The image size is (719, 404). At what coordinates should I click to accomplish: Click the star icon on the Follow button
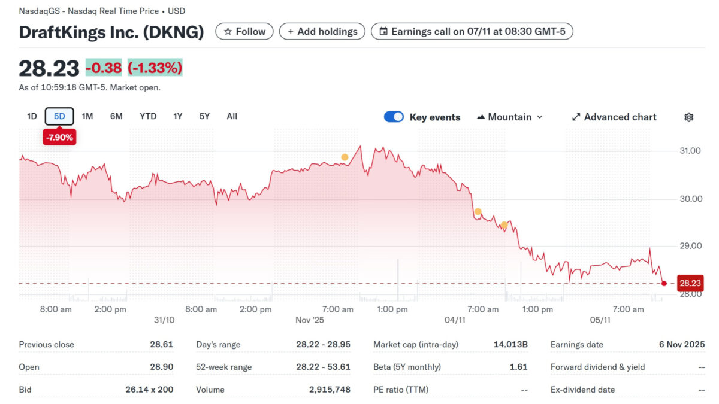click(228, 31)
